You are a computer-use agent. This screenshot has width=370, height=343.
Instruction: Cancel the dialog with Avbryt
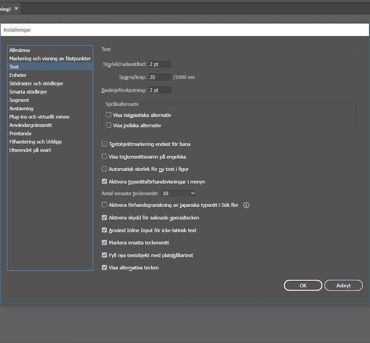(x=343, y=285)
